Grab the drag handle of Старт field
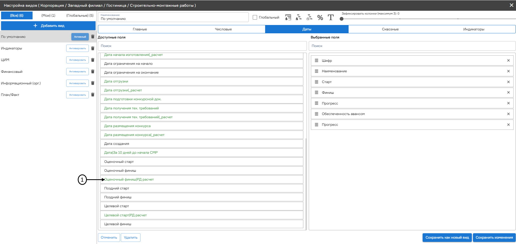This screenshot has height=244, width=516. click(316, 82)
